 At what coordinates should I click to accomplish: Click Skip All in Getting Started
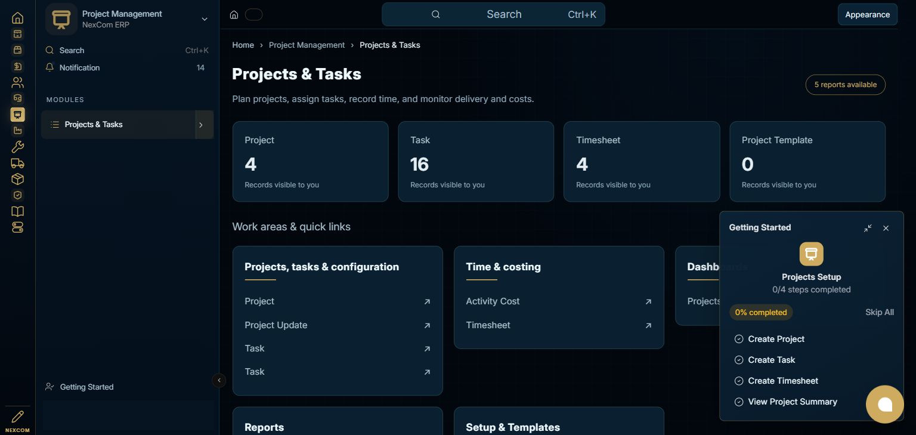coord(880,312)
